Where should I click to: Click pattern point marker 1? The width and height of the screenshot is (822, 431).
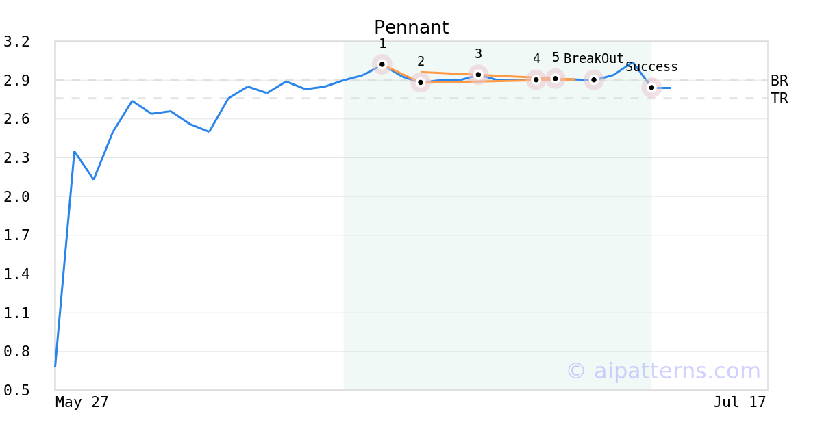point(382,64)
